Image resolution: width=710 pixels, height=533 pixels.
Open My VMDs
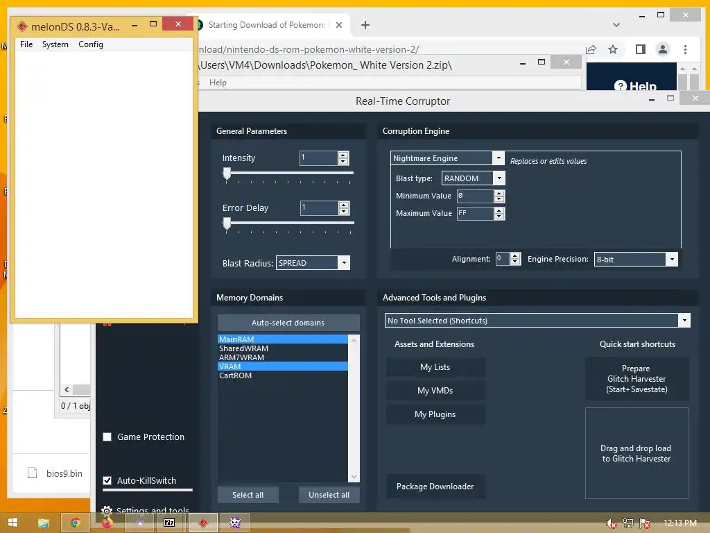pos(435,391)
